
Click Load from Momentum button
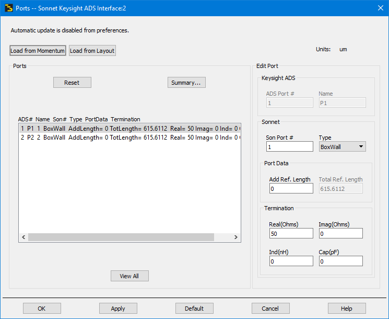tap(38, 51)
